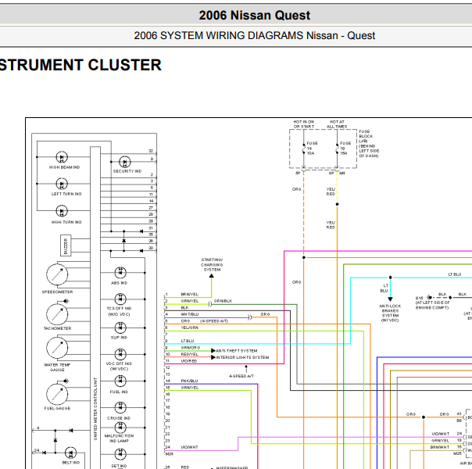Click the Cruise Ind lamp symbol
Image resolution: width=472 pixels, height=469 pixels.
click(120, 407)
